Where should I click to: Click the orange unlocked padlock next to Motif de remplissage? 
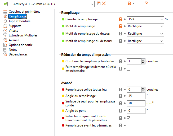tap(121, 26)
